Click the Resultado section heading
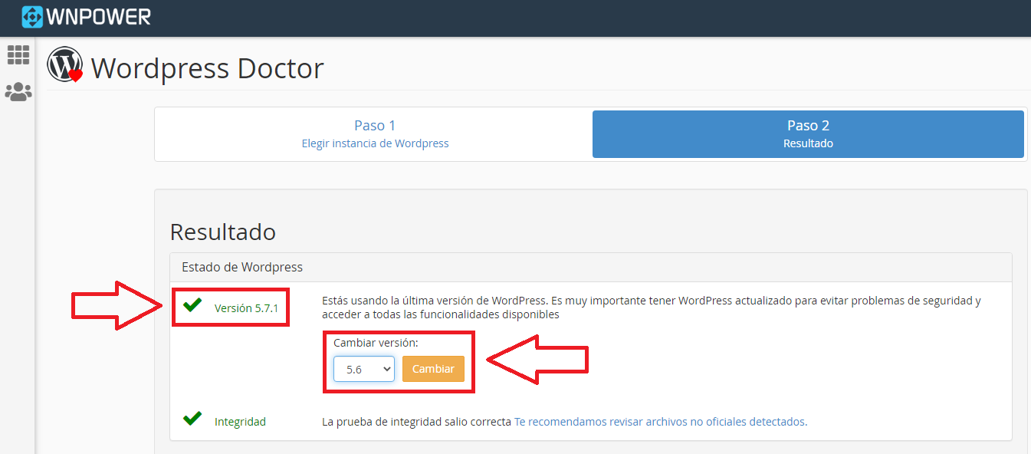The height and width of the screenshot is (454, 1031). (x=222, y=232)
